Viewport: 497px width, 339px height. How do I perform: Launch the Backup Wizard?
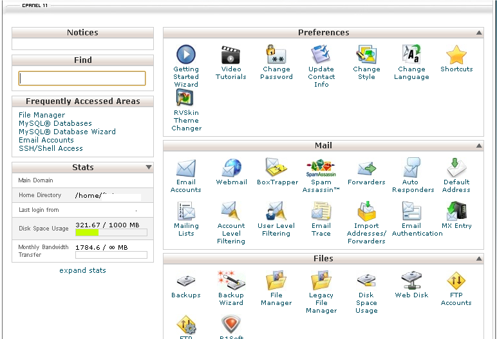click(231, 282)
